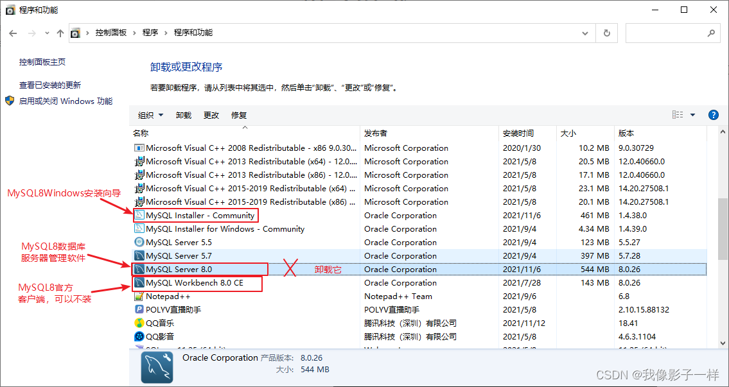
Task: Click the back navigation arrow
Action: coord(13,33)
